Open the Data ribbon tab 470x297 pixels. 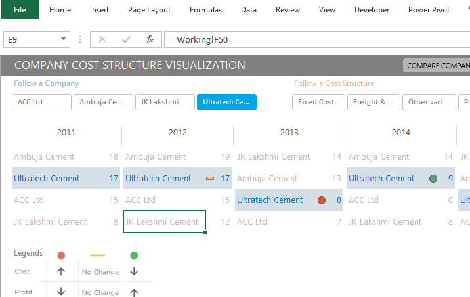coord(249,10)
